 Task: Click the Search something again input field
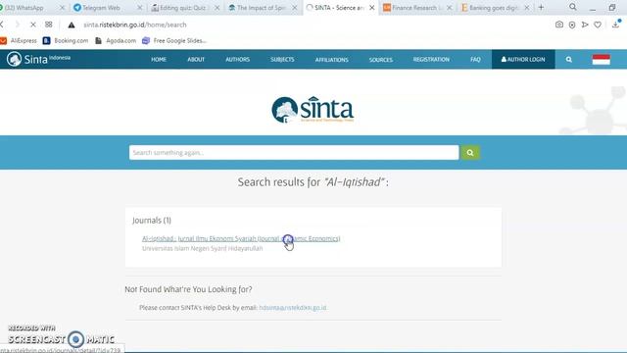click(294, 153)
